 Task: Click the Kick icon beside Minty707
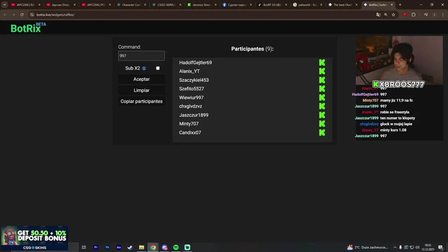pyautogui.click(x=322, y=124)
